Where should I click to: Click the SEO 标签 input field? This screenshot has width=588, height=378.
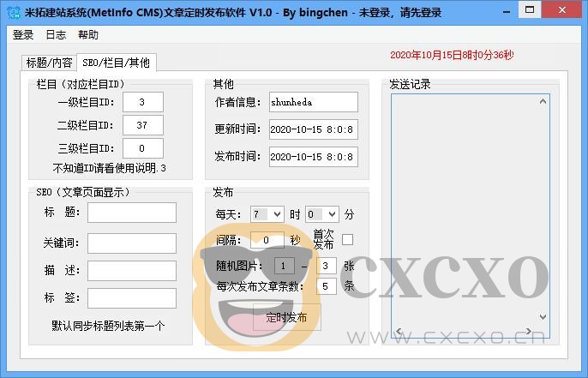point(132,298)
